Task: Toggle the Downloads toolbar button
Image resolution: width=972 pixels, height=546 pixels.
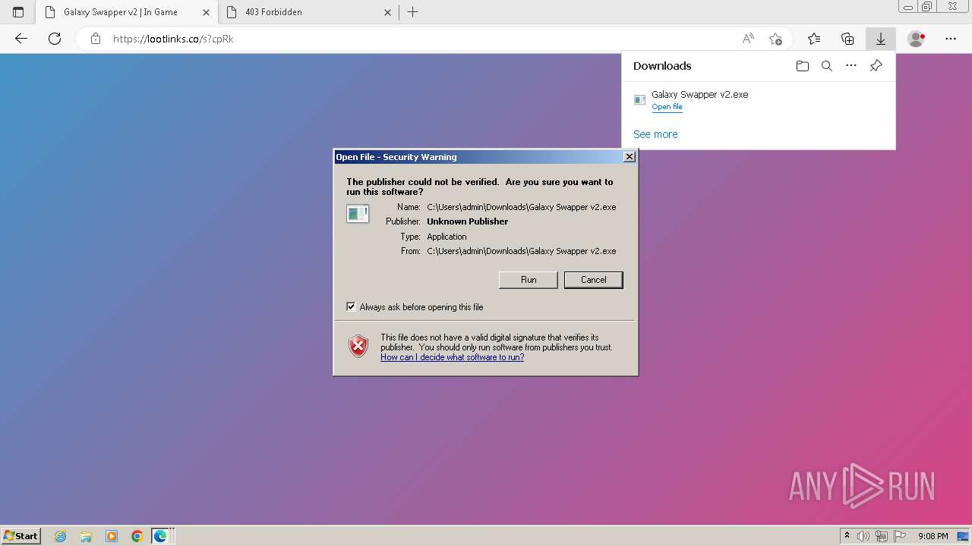Action: point(881,39)
